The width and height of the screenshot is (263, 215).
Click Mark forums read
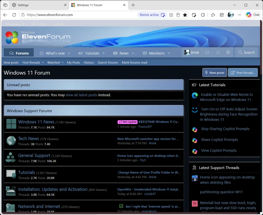134,62
